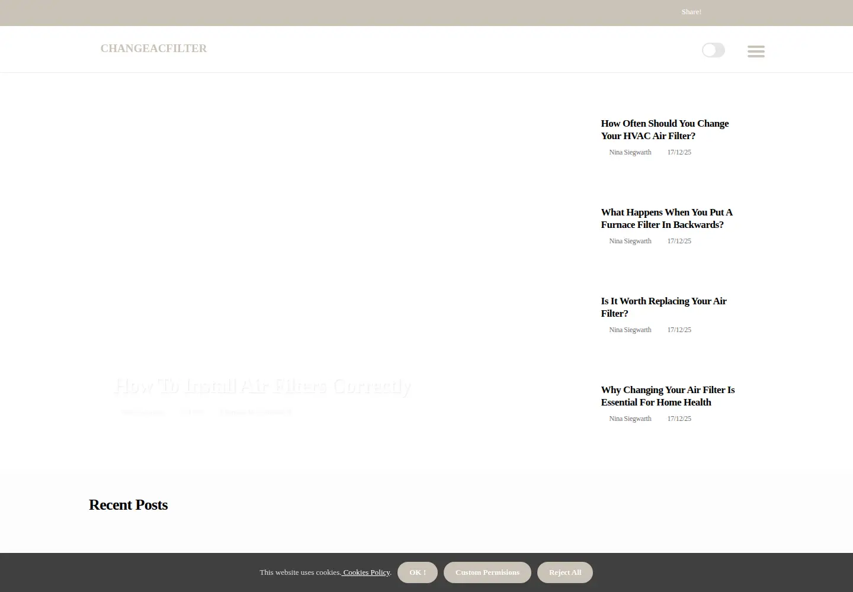Click author Nina Siegwarth under Furnace Filter article
The image size is (853, 592).
tap(630, 241)
